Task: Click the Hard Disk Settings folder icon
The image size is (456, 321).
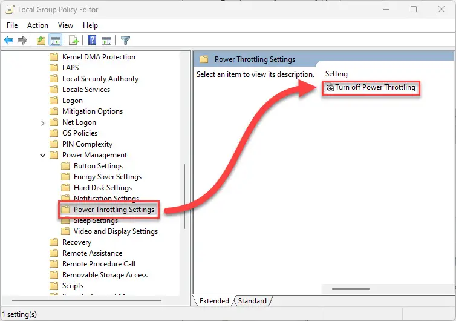Action: click(65, 188)
